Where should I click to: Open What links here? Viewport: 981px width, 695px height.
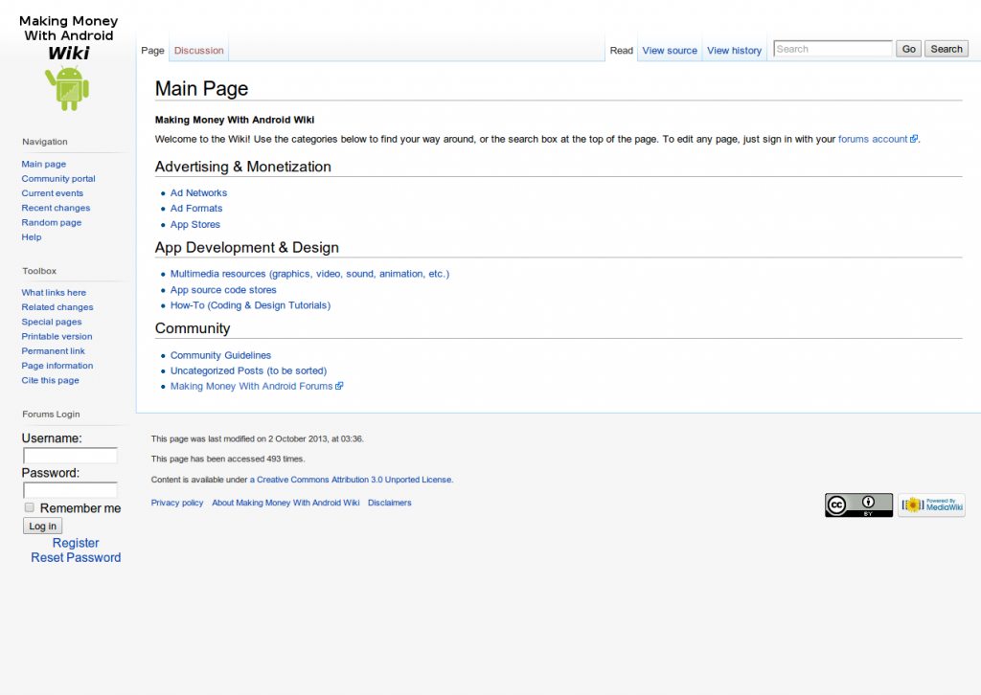54,293
